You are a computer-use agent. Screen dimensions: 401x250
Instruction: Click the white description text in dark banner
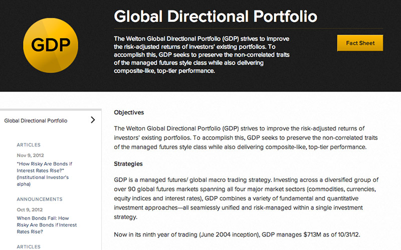pyautogui.click(x=206, y=54)
